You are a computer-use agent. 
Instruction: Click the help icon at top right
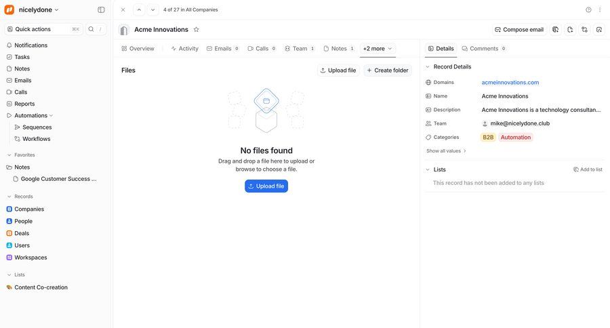588,9
